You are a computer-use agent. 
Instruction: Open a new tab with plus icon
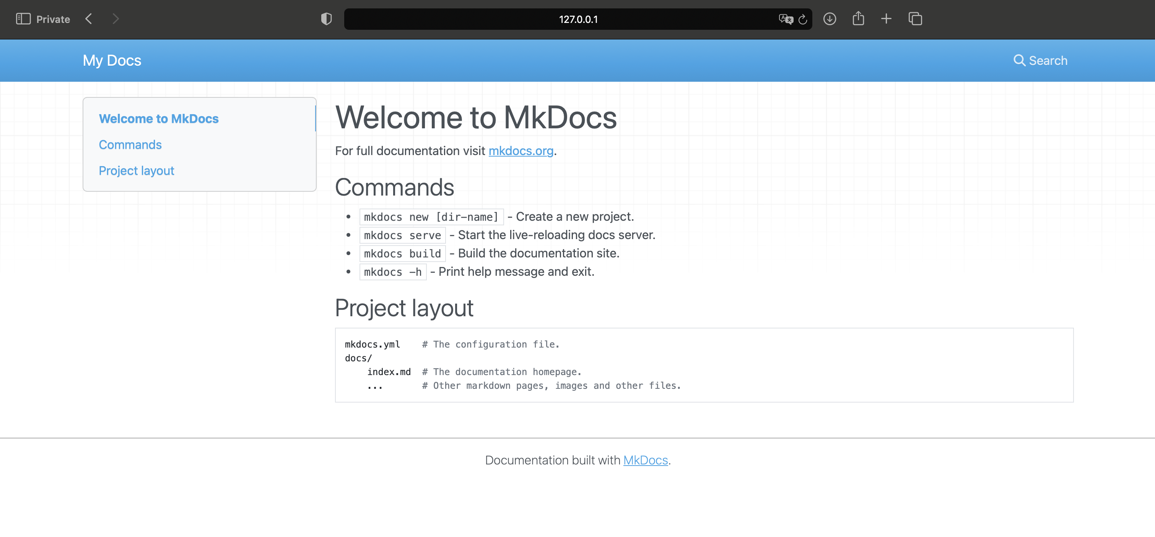(887, 19)
